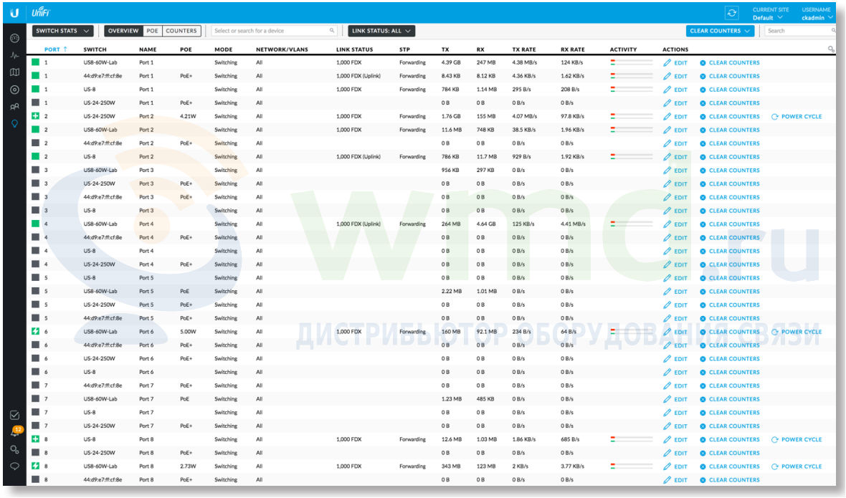
Task: Click the 956 KB TX value
Action: (450, 171)
